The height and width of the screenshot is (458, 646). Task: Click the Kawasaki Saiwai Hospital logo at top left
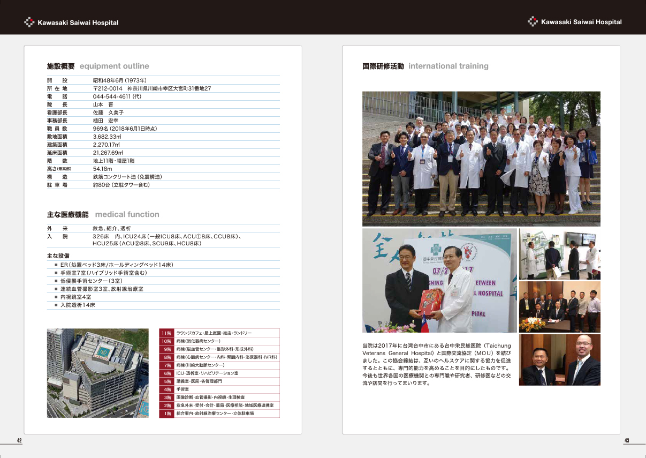click(71, 22)
